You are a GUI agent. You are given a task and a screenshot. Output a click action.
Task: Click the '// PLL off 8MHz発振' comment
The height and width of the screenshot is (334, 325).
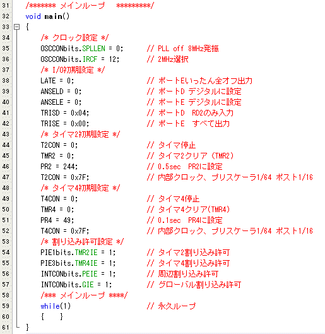pyautogui.click(x=182, y=49)
